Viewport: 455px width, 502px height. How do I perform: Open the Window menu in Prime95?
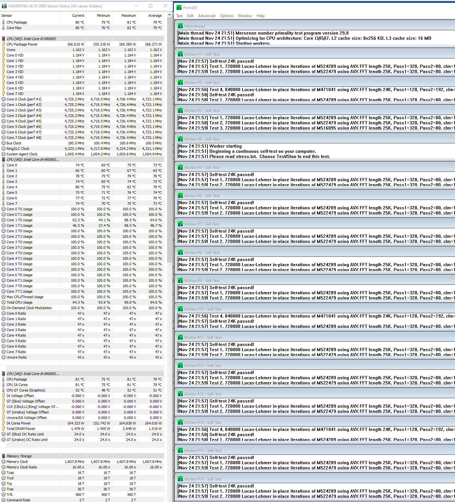pos(245,16)
